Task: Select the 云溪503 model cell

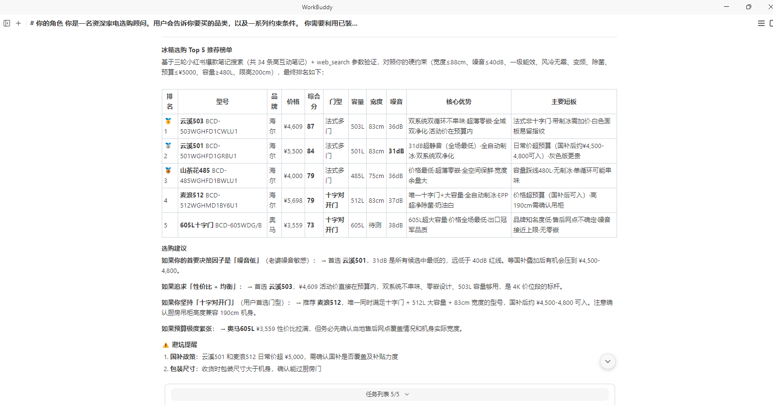Action: [222, 126]
